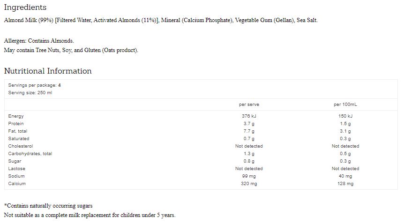Screen dimensions: 403x224
Task: Click the Energy row label
Action: [16, 116]
